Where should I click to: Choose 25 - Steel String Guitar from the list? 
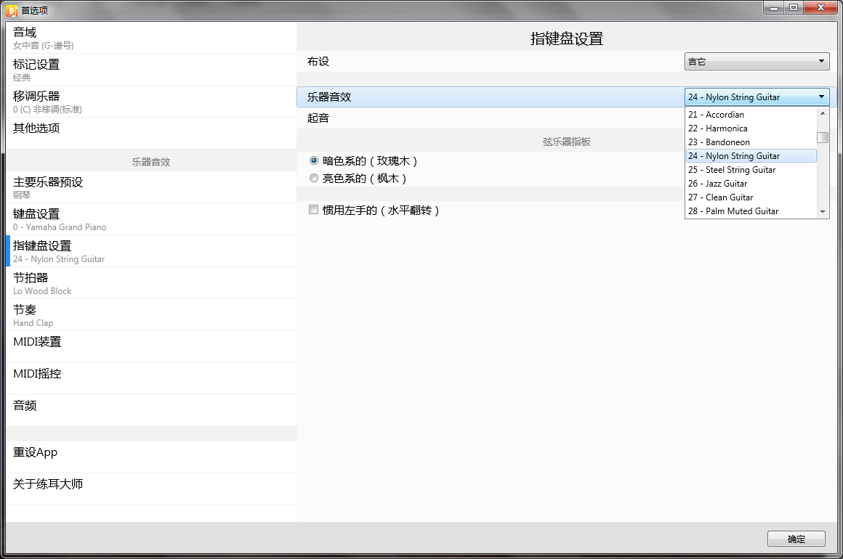(751, 170)
